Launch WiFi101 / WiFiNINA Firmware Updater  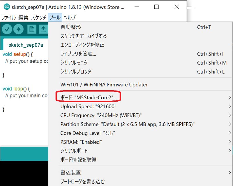pyautogui.click(x=140, y=85)
